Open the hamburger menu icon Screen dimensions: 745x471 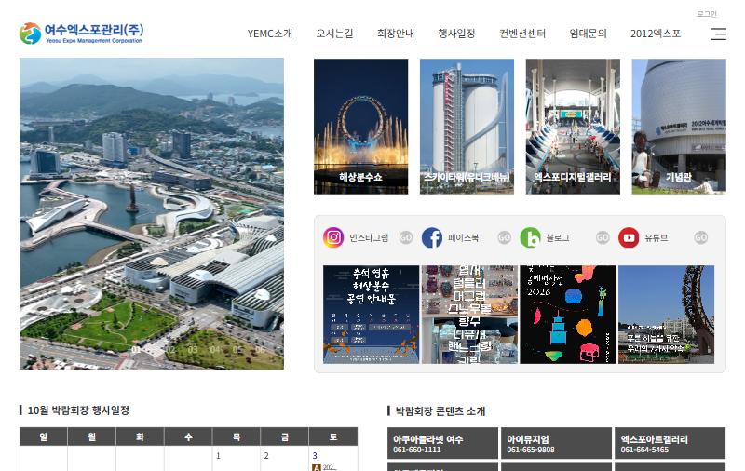coord(718,34)
